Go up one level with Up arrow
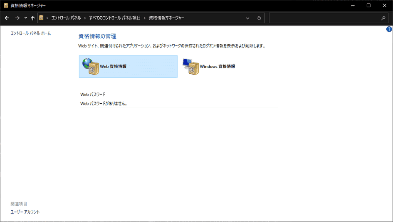The height and width of the screenshot is (222, 393). tap(33, 18)
